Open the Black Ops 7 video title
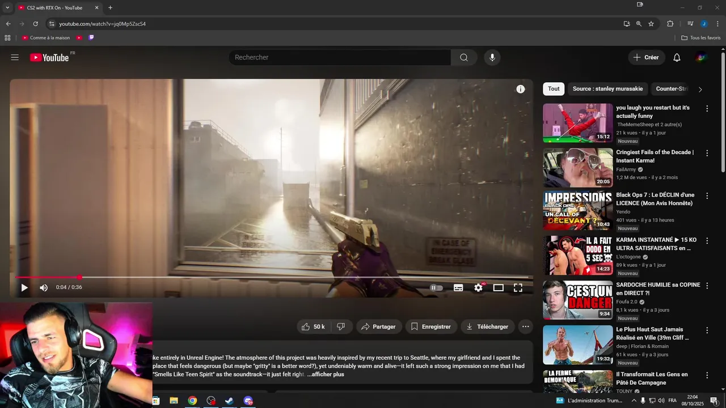This screenshot has height=408, width=726. [x=655, y=199]
